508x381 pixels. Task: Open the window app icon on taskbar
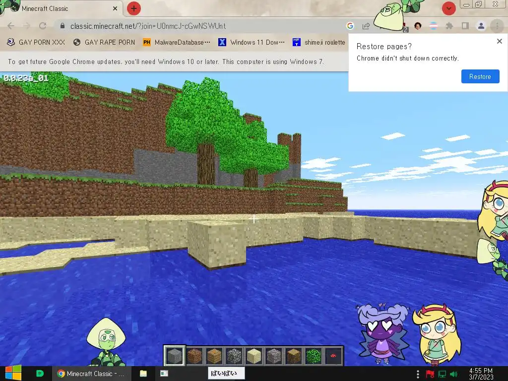click(164, 374)
